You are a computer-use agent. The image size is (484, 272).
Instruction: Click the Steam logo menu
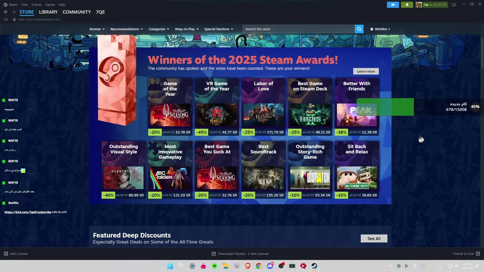click(x=11, y=5)
